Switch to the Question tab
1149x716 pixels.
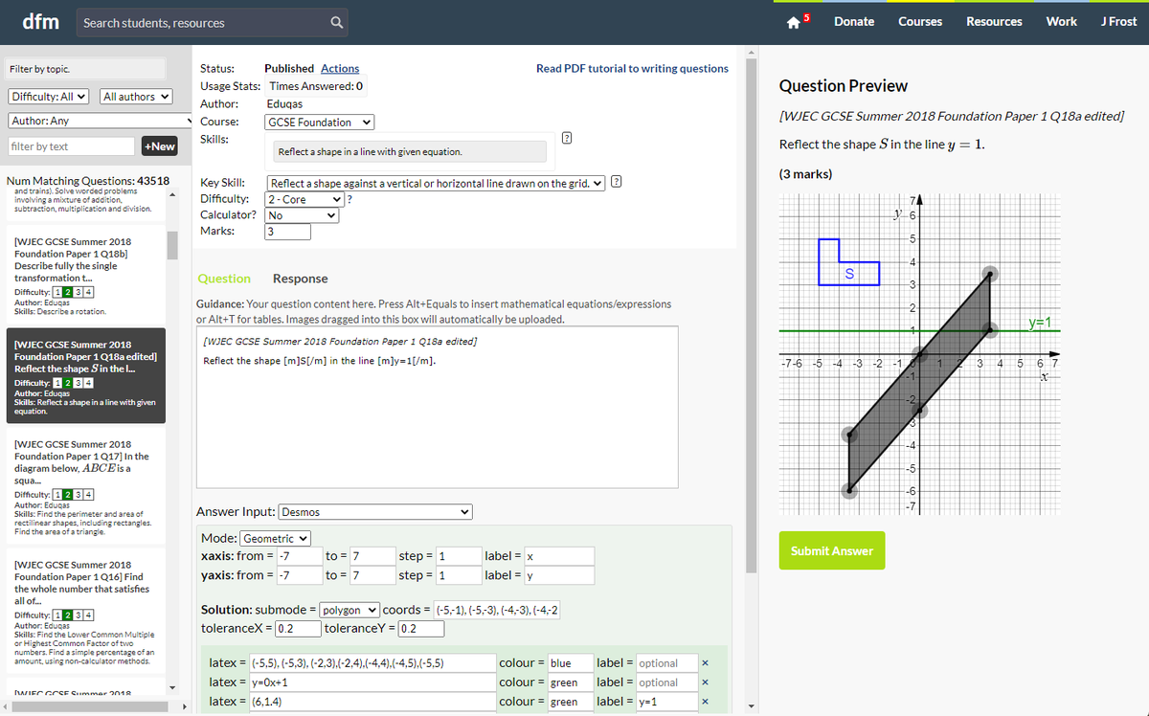point(224,279)
